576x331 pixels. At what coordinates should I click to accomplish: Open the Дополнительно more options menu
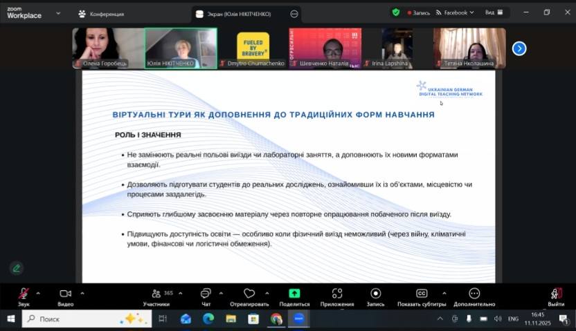[x=474, y=294]
